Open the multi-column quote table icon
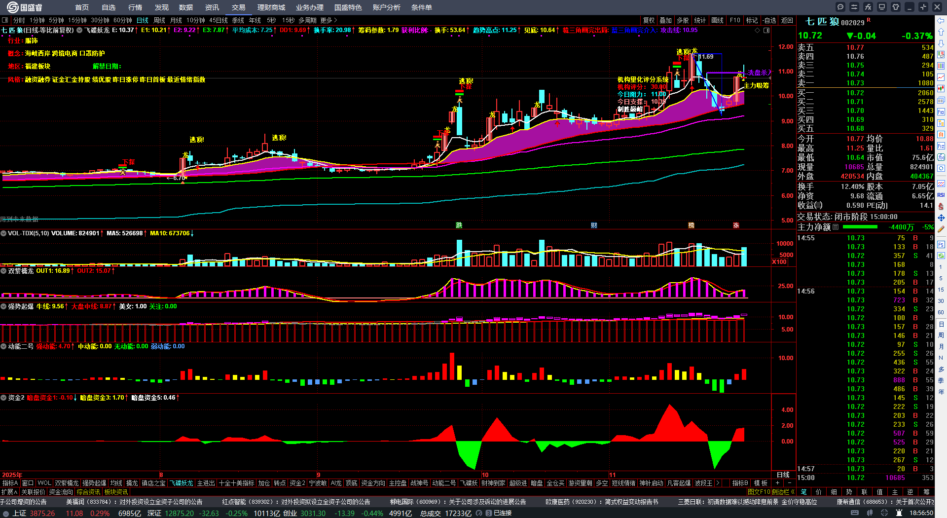Viewport: 947px width, 518px height. pyautogui.click(x=941, y=66)
